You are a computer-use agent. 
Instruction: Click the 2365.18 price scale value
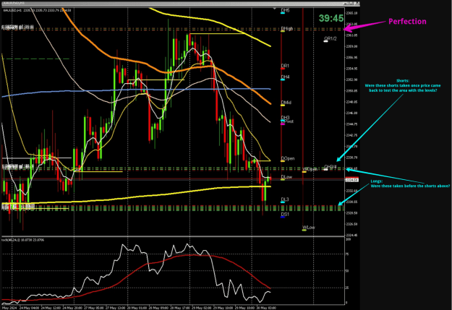[x=351, y=13]
